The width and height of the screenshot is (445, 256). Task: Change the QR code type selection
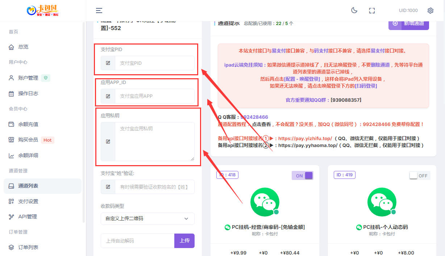click(147, 219)
